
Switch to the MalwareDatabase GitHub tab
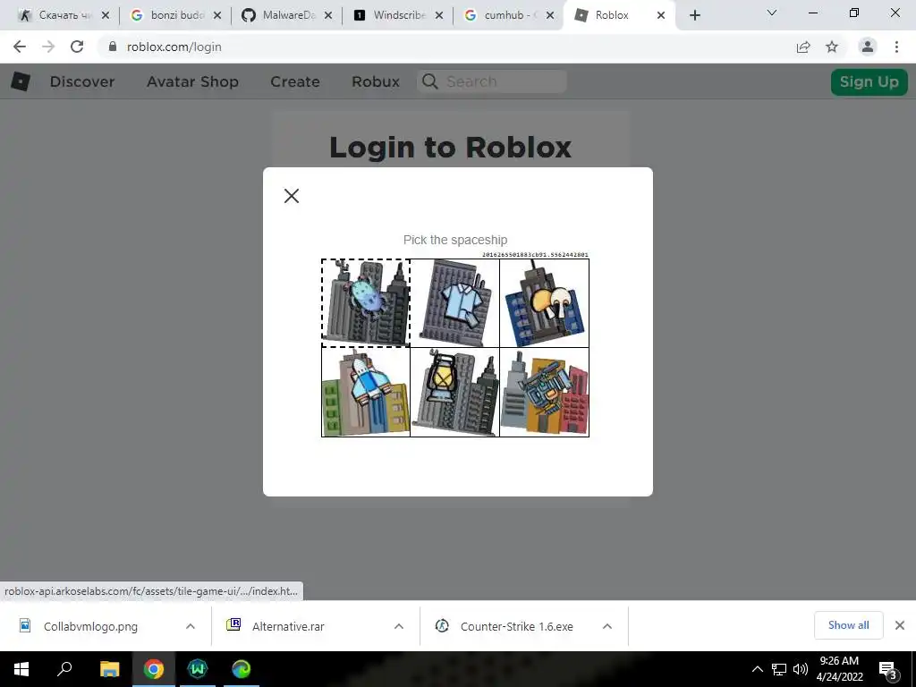287,15
